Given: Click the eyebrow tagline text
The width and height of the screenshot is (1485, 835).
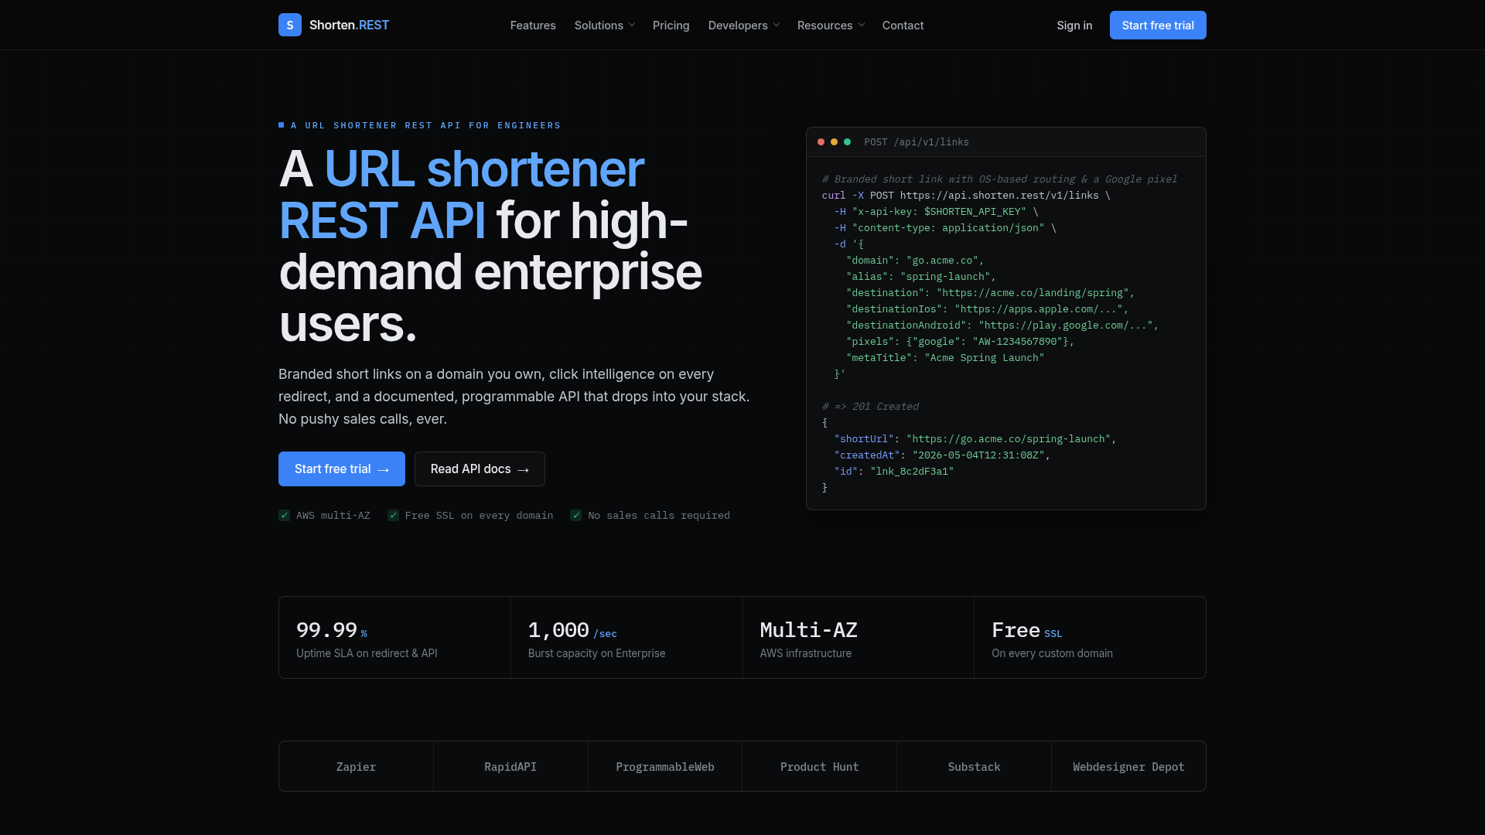Looking at the screenshot, I should pyautogui.click(x=425, y=125).
